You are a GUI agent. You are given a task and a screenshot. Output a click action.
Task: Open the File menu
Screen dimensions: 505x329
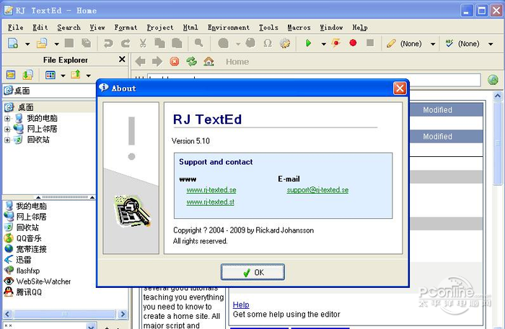(x=15, y=27)
